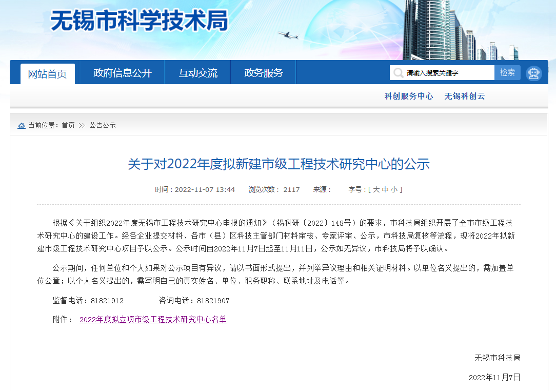Click inquiry phone number 81821907

pos(213,301)
